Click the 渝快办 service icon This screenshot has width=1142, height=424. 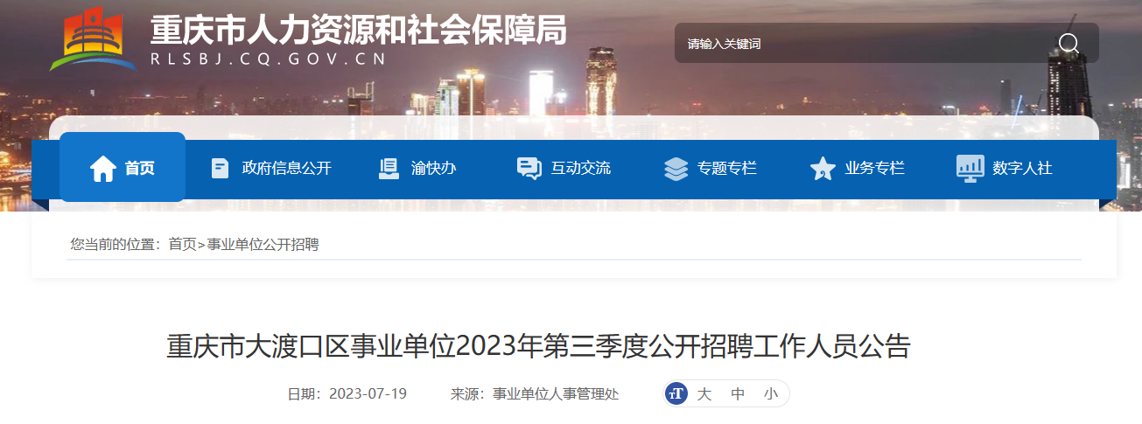click(x=389, y=168)
